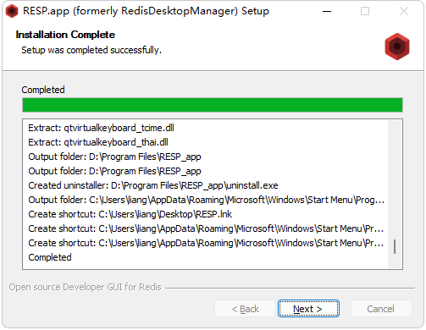The width and height of the screenshot is (426, 330).
Task: Select the qtvirtualkeyboard_tcime.dll extract line
Action: (101, 128)
